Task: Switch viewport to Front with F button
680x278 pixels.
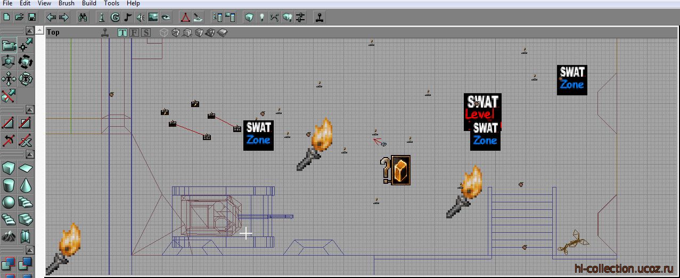Action: [134, 32]
